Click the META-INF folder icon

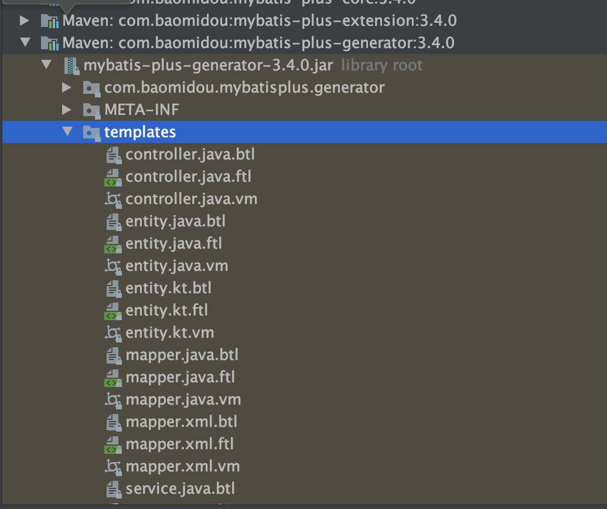[92, 111]
